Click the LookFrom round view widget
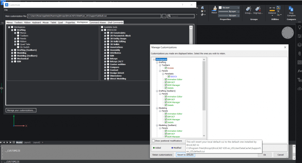 pyautogui.click(x=287, y=33)
